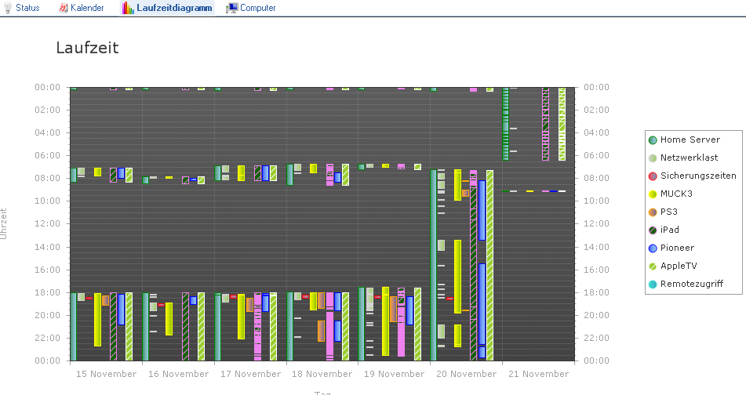Click 17 November MUCK3 evening yellow bar
The image size is (746, 395).
click(x=241, y=317)
